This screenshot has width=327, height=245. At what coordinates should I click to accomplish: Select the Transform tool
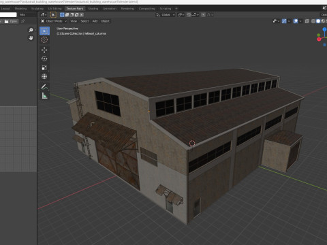coord(44,76)
